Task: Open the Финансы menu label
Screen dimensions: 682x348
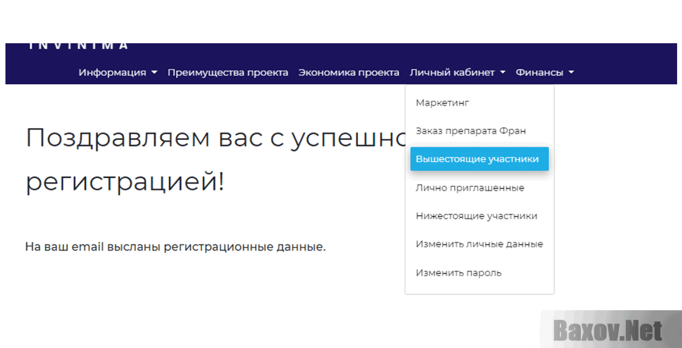Action: (x=539, y=73)
